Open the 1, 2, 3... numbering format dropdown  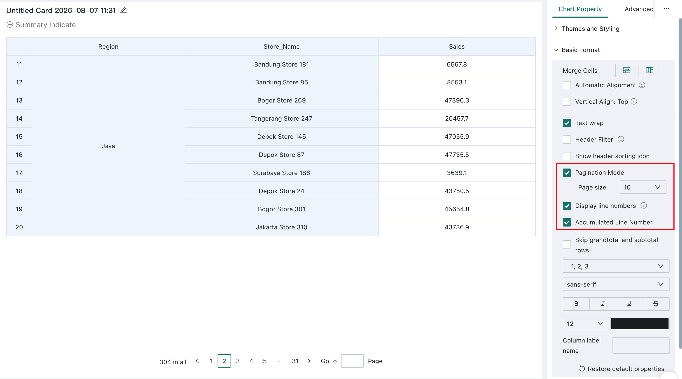coord(616,266)
